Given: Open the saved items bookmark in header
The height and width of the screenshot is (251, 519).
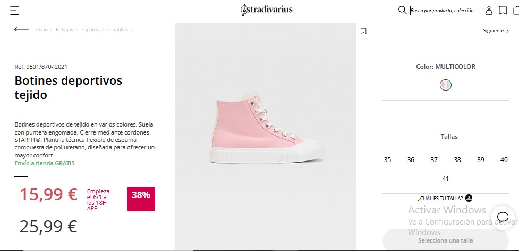Looking at the screenshot, I should 503,11.
